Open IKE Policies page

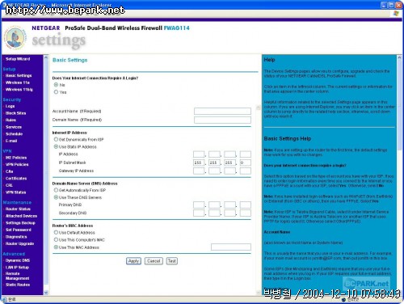click(16, 158)
